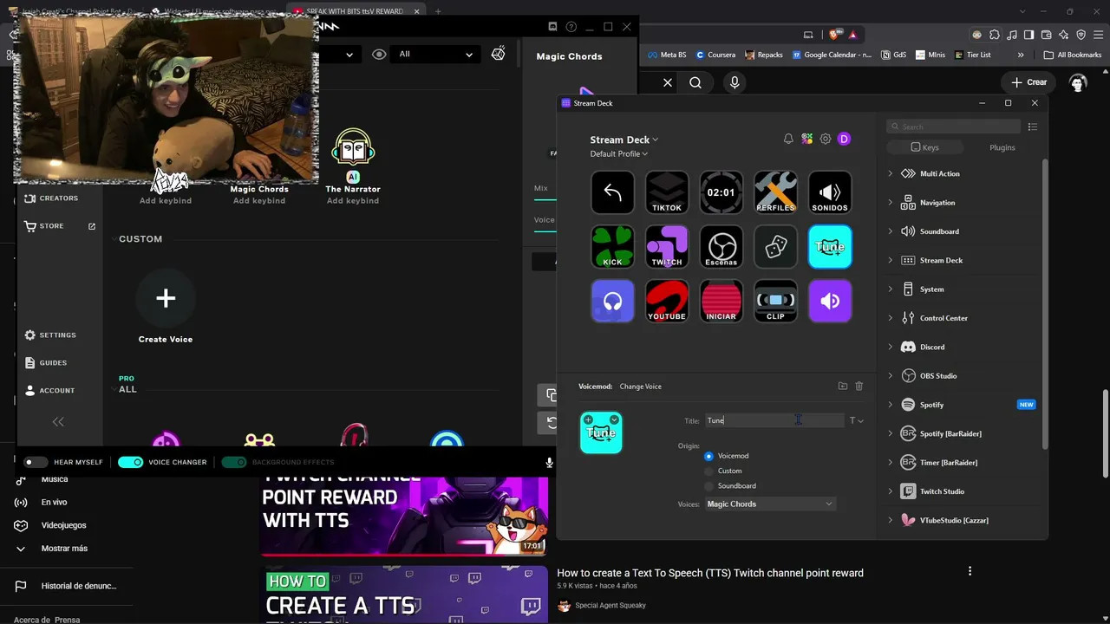This screenshot has height=624, width=1110.
Task: Select the Soundboard origin radio button
Action: [x=709, y=485]
